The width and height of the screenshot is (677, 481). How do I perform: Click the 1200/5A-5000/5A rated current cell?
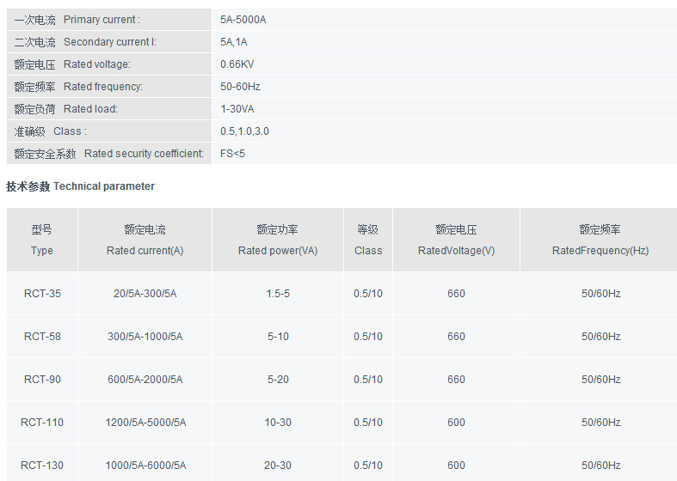tap(145, 423)
